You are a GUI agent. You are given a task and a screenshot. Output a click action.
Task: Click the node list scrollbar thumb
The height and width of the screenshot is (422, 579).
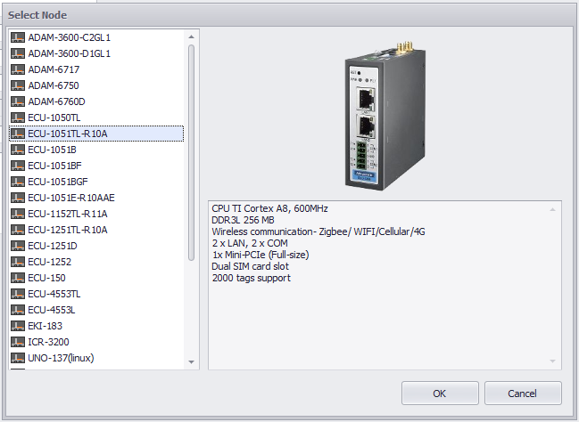[191, 152]
